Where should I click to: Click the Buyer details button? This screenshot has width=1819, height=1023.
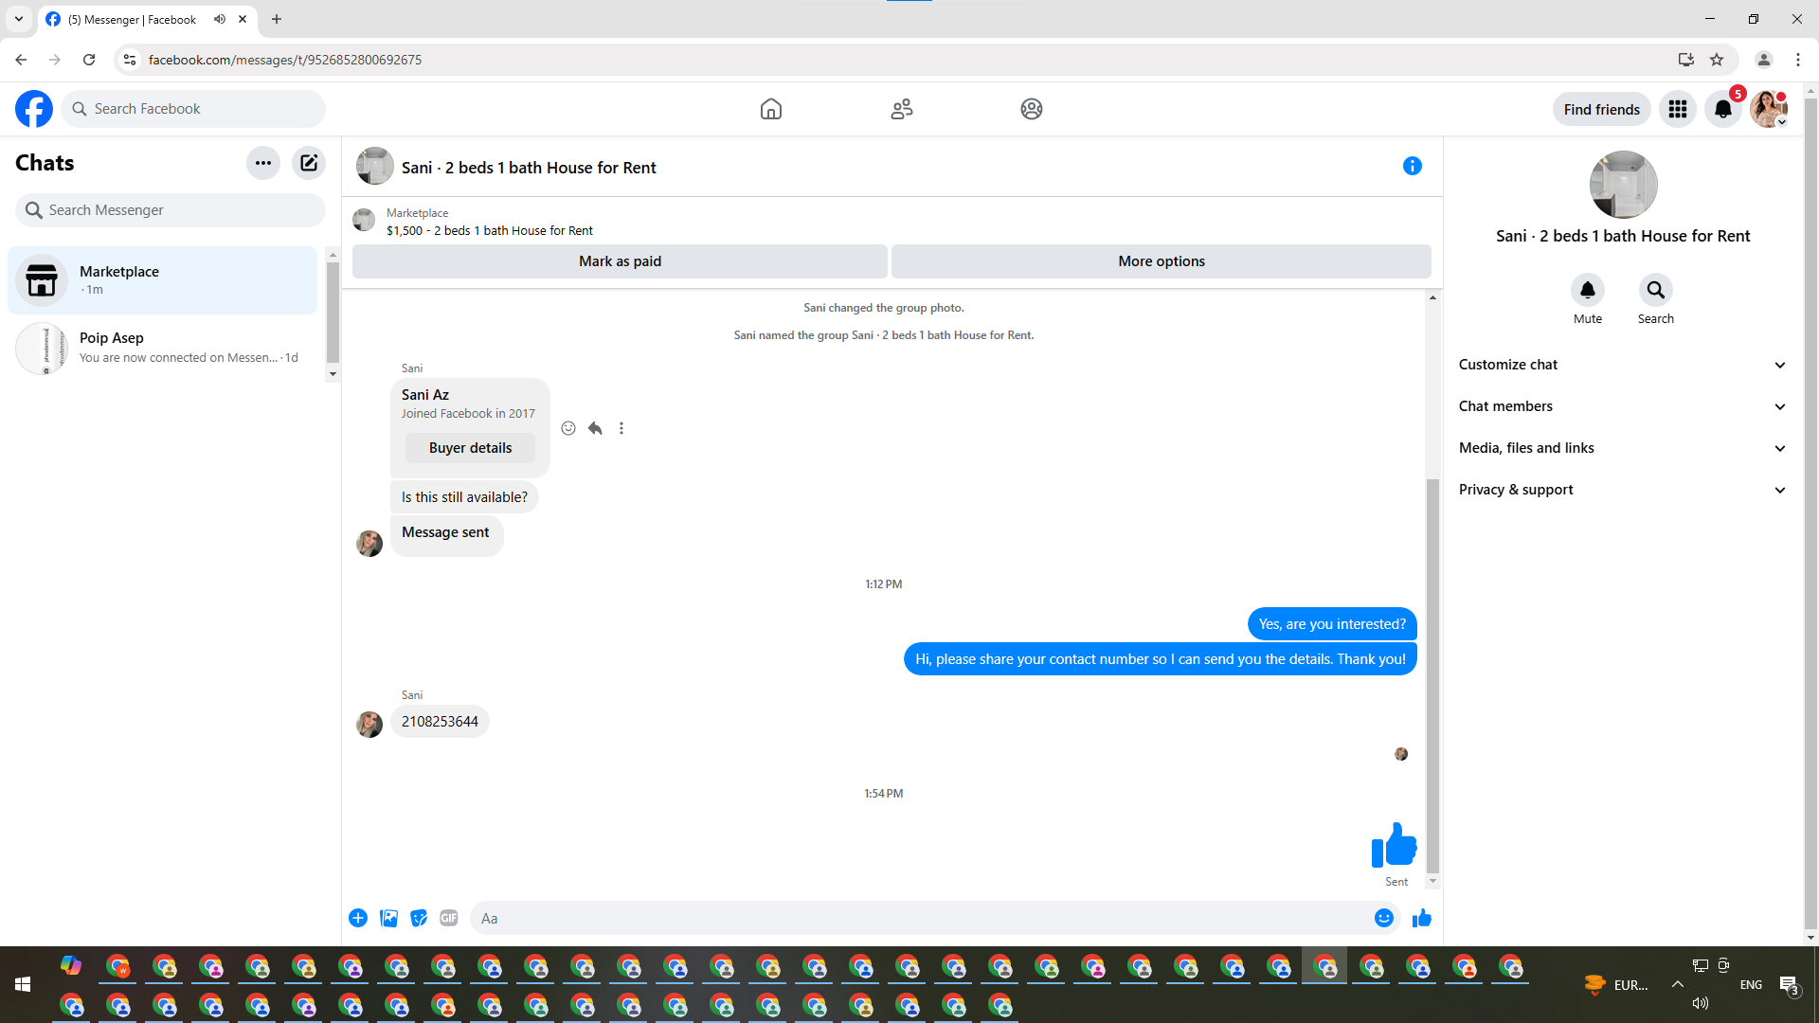click(x=470, y=448)
